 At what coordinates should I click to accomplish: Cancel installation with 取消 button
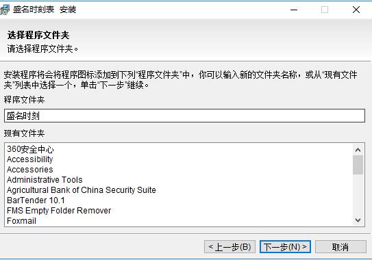click(x=340, y=247)
